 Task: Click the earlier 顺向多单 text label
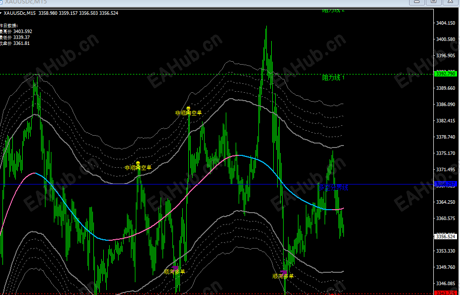174,272
